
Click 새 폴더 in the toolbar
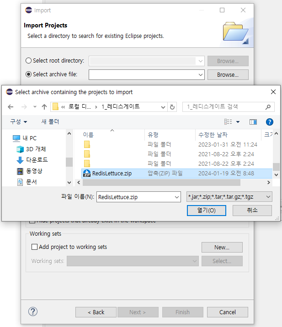(x=50, y=122)
